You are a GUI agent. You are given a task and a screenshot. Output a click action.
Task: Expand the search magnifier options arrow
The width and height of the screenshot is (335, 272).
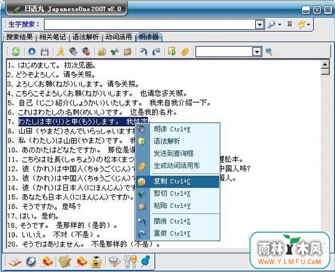279,25
